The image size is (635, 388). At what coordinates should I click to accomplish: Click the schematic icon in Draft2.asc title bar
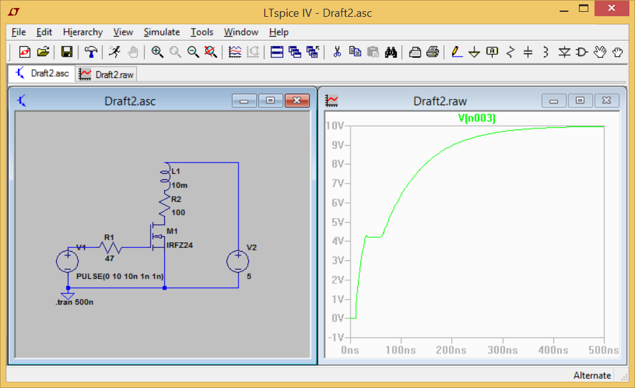(21, 100)
